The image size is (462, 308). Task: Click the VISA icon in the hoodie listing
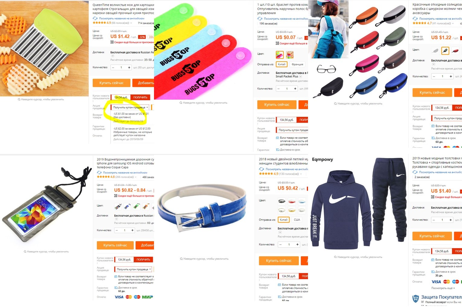(436, 282)
